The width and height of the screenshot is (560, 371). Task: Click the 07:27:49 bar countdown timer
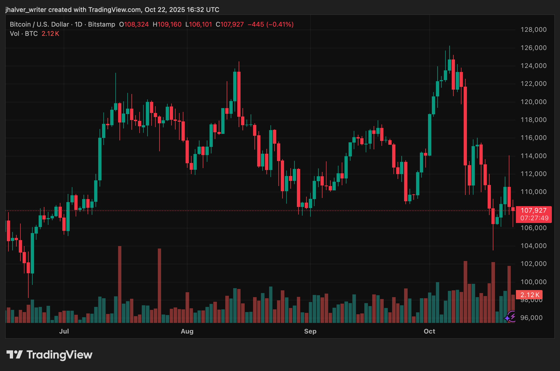534,218
